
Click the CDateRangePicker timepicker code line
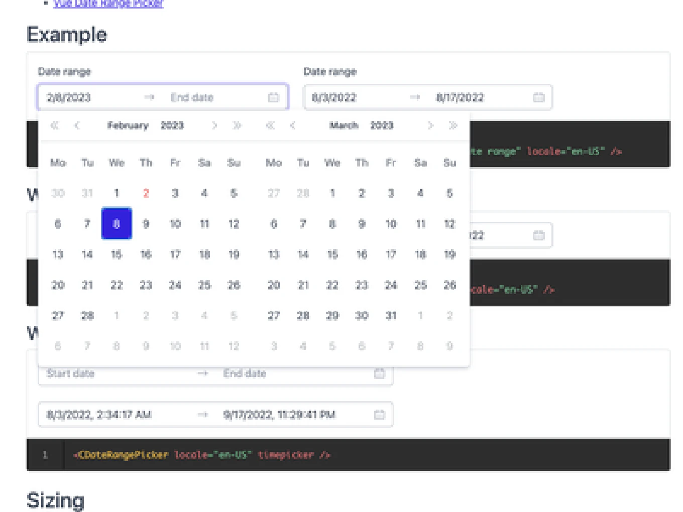tap(202, 455)
